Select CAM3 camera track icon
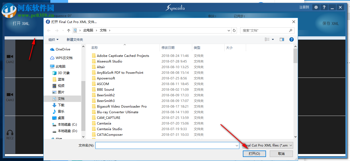The height and width of the screenshot is (161, 350). coord(10,95)
